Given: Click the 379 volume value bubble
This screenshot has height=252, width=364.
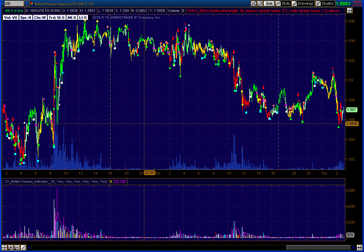Looking at the screenshot, I should tap(350, 235).
